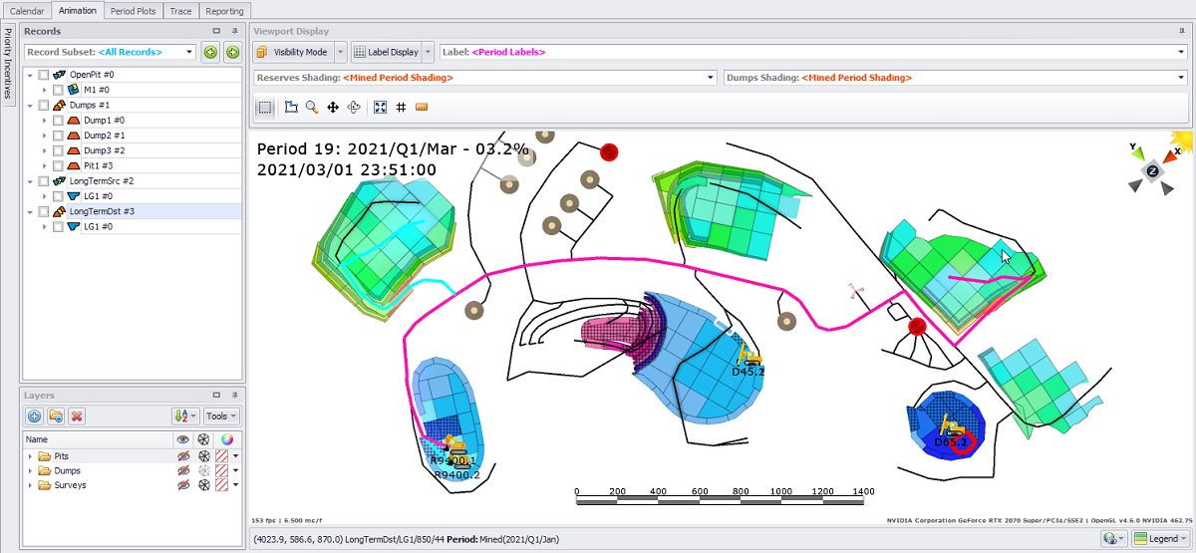Check the M1 #0 checkbox
This screenshot has width=1196, height=553.
(x=58, y=90)
